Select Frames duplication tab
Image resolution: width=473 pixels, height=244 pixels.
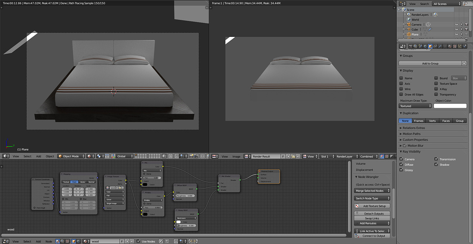(418, 121)
